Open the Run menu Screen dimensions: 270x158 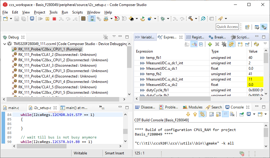[x=65, y=12]
